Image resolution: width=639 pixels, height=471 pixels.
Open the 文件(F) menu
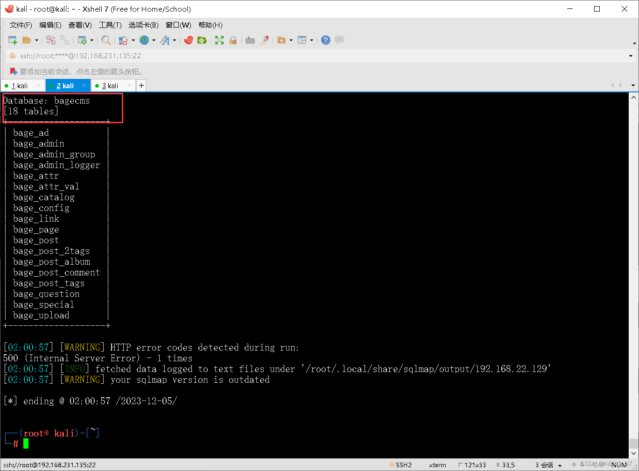click(x=21, y=25)
